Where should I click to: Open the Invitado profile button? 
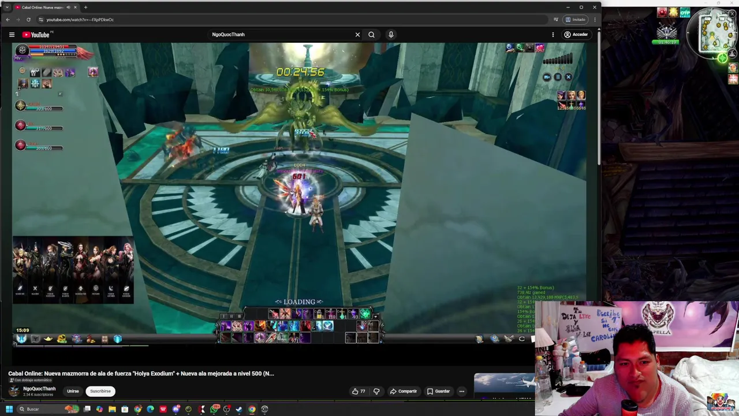[576, 20]
